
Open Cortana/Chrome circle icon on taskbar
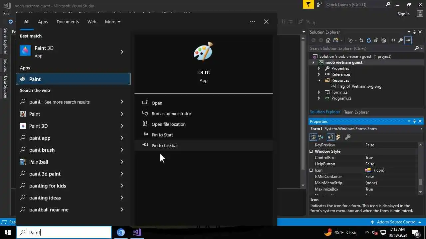pos(121,232)
